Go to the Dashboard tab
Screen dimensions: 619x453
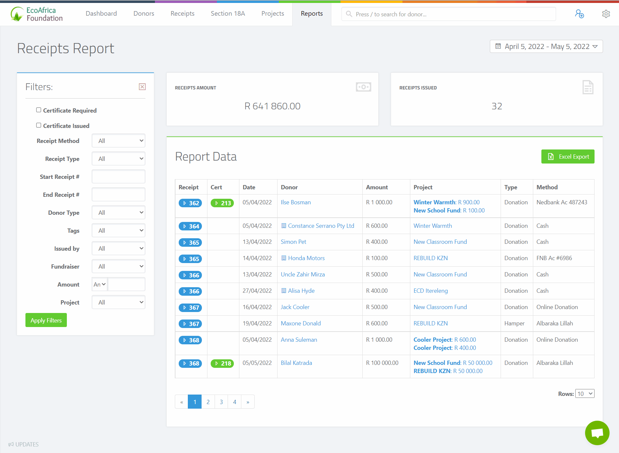[x=101, y=13]
